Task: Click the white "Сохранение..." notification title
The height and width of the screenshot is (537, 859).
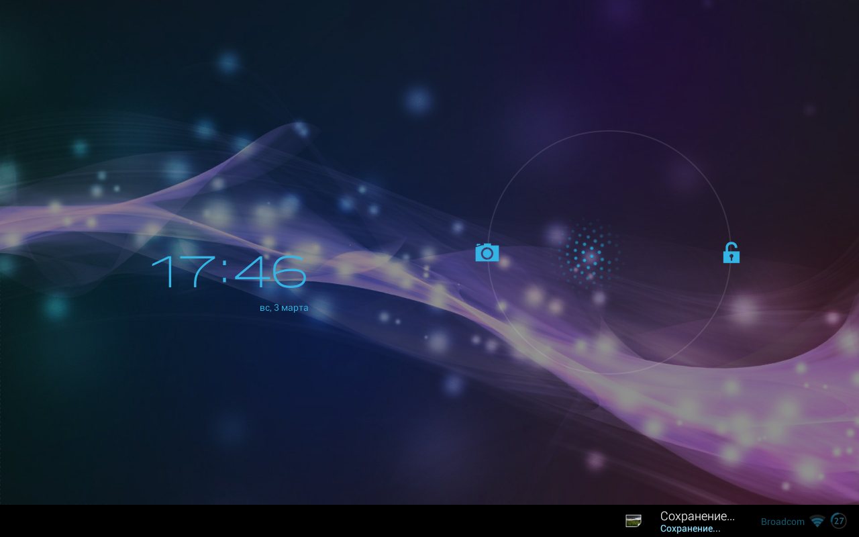Action: (x=697, y=516)
